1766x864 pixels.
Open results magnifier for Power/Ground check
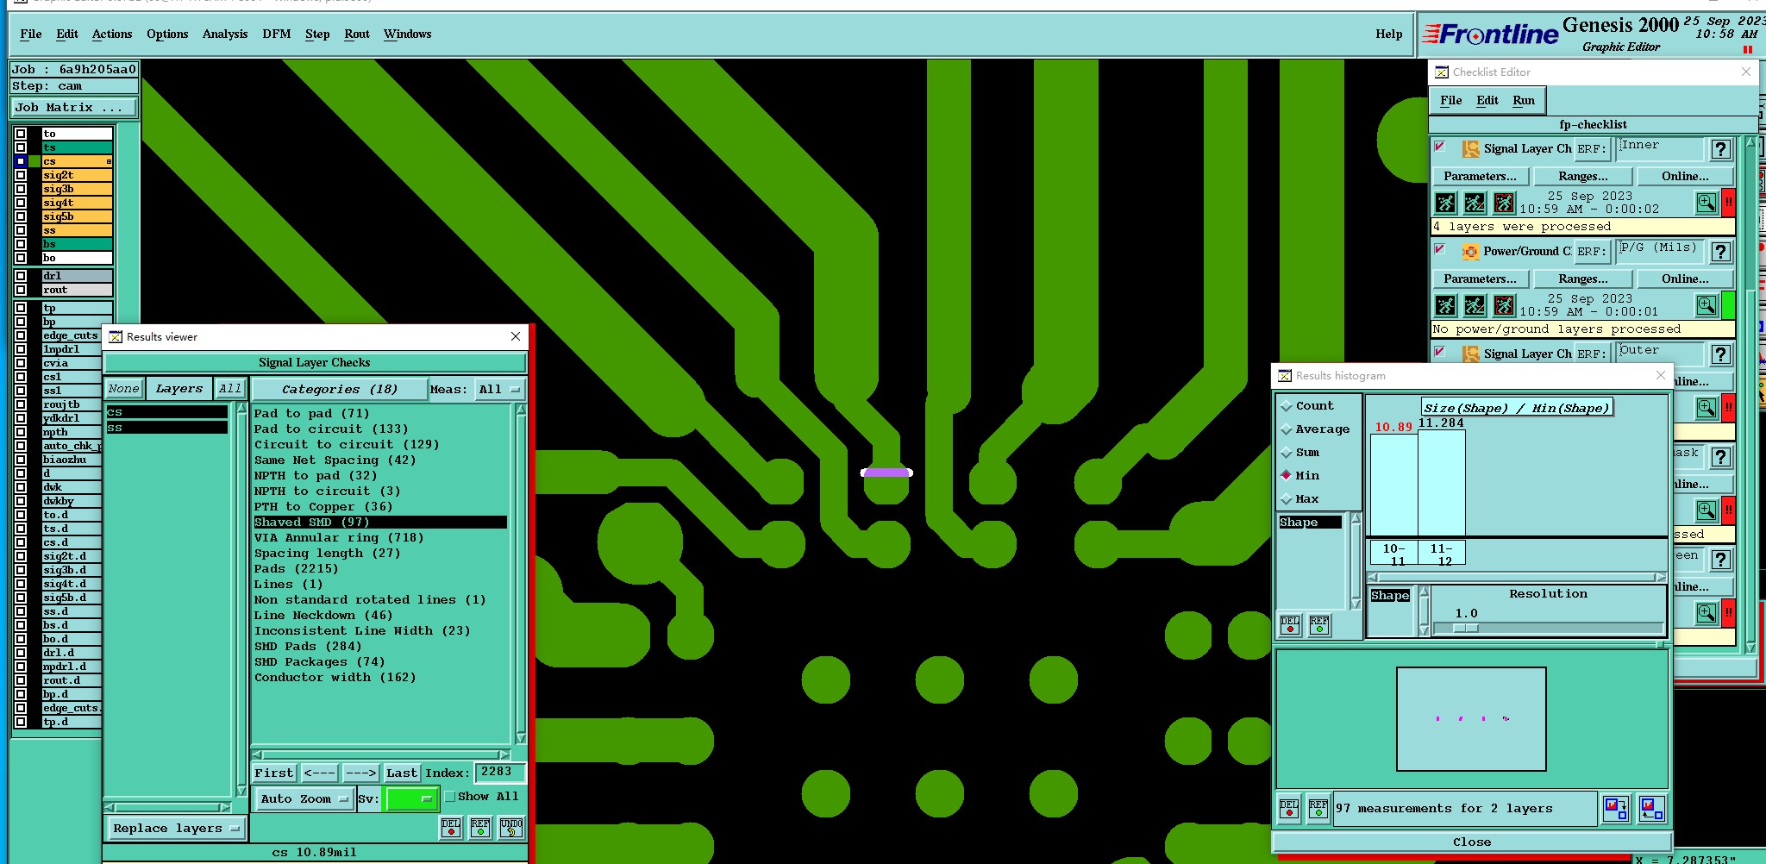click(1707, 306)
